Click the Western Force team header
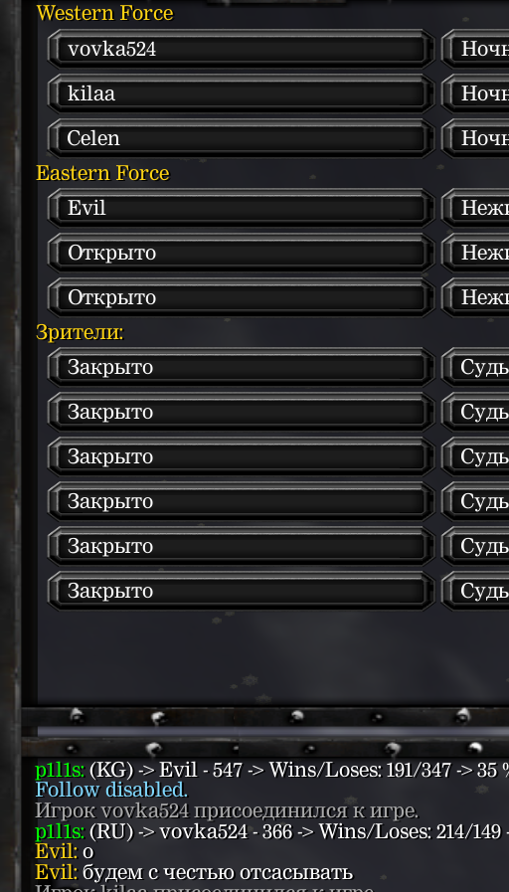 (104, 13)
